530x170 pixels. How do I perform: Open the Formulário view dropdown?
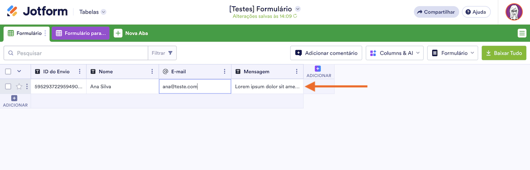453,53
